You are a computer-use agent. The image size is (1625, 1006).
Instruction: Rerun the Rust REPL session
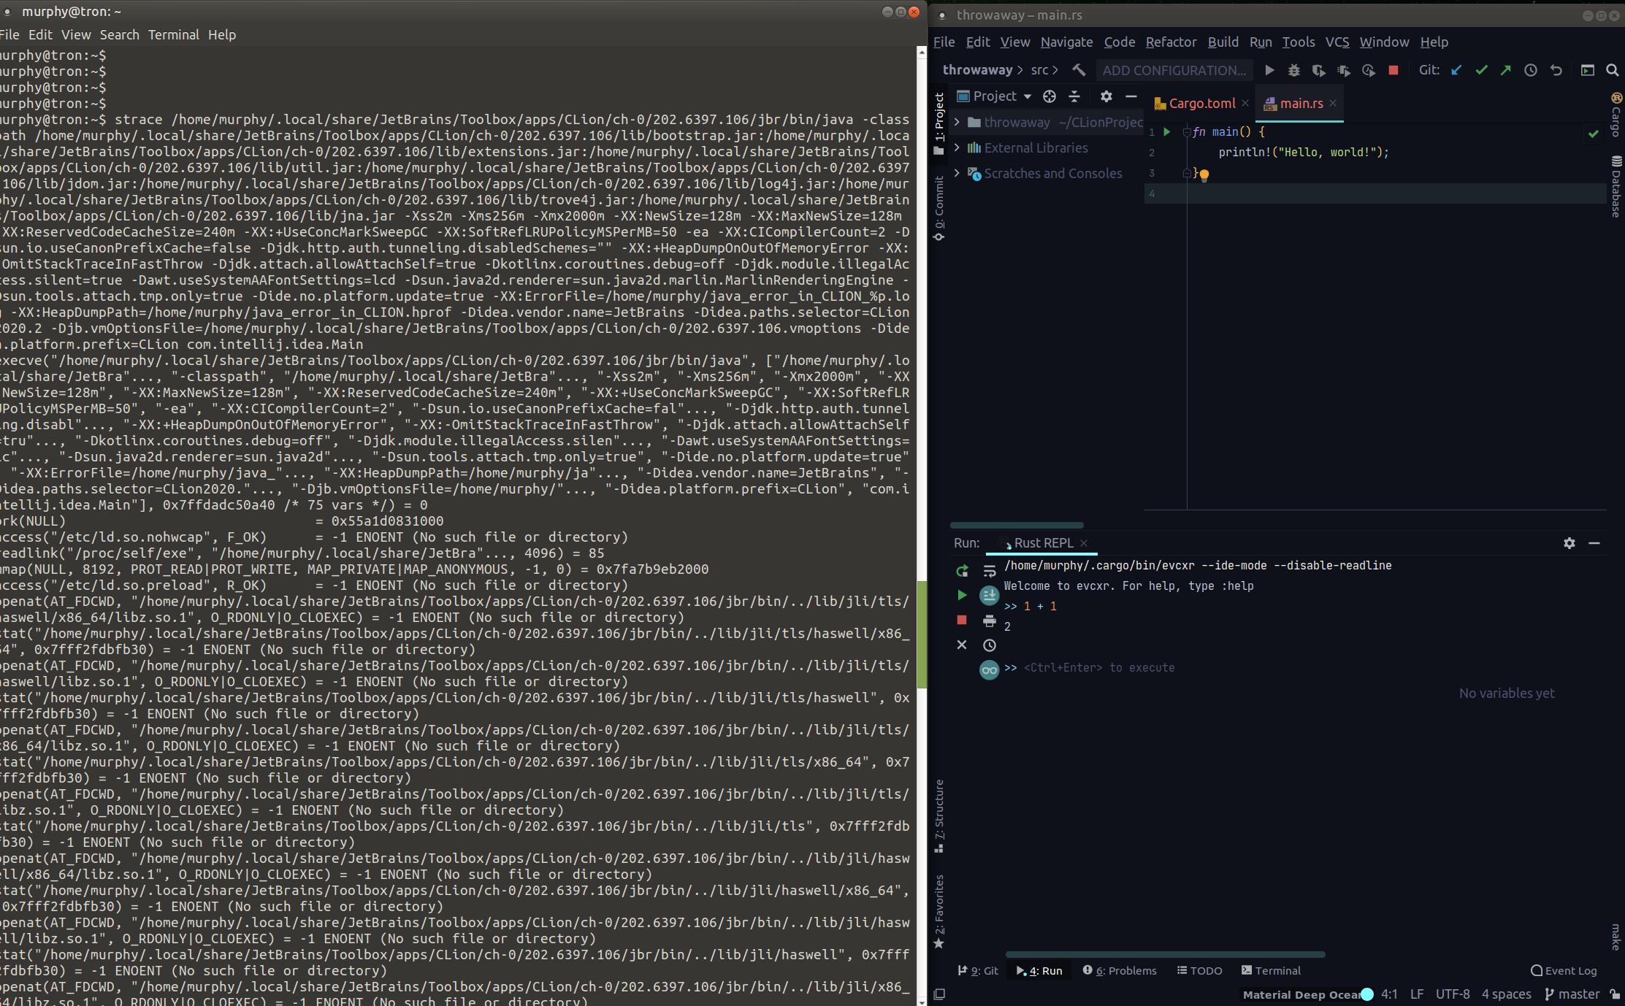(x=963, y=571)
